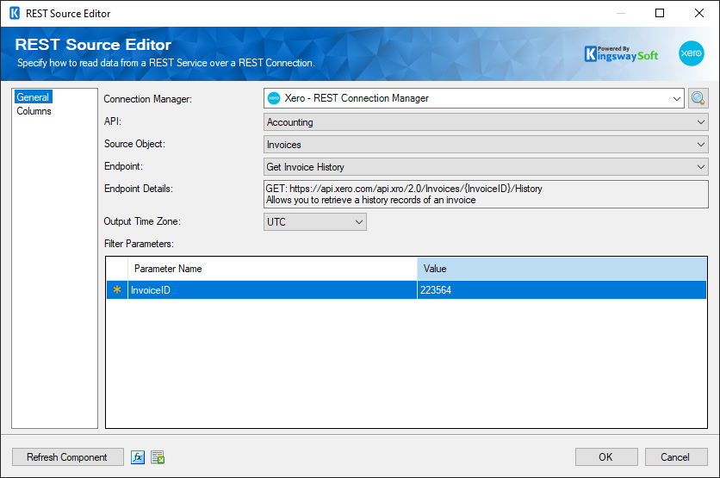The width and height of the screenshot is (720, 478).
Task: Open the Output Time Zone UTC dropdown
Action: point(315,222)
